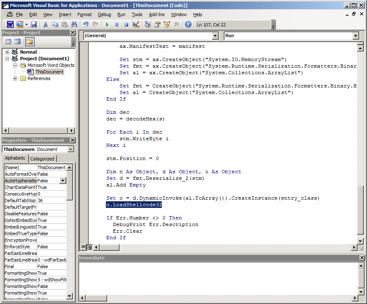Expand the References folder

[15, 78]
